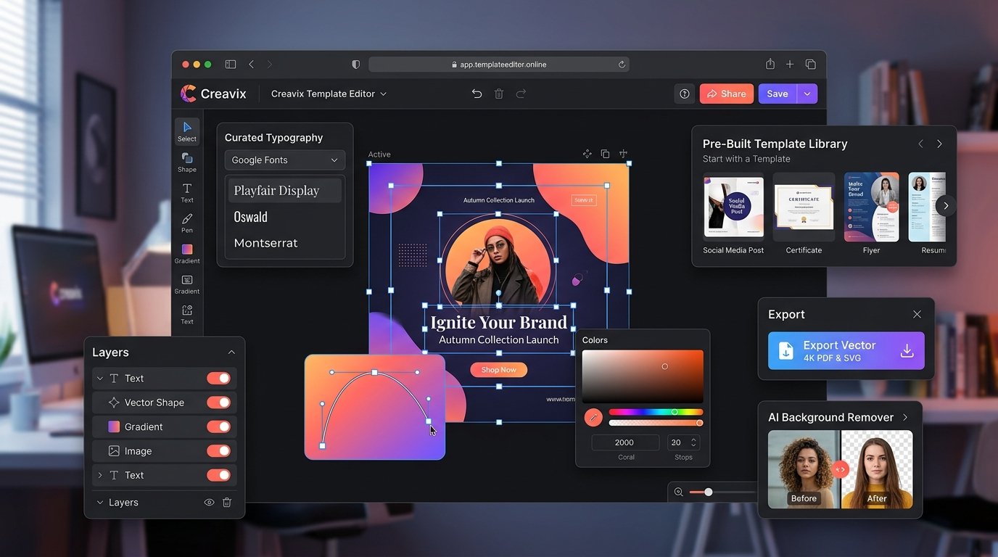Open a new browser tab with plus icon

pyautogui.click(x=791, y=65)
